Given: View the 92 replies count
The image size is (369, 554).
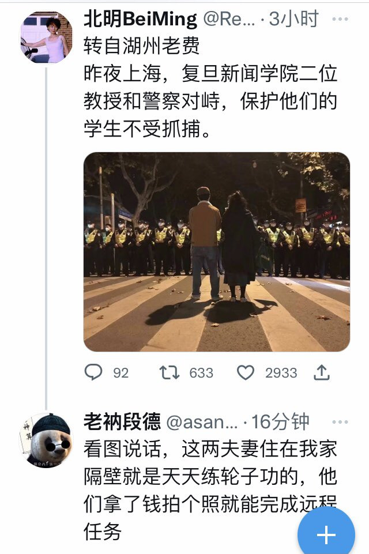Looking at the screenshot, I should (121, 373).
